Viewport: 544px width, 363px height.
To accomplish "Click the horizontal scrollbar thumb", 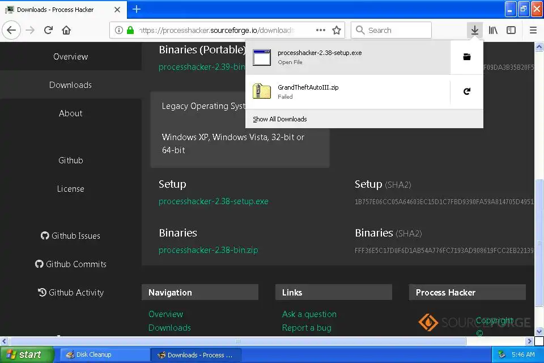I will [x=237, y=341].
